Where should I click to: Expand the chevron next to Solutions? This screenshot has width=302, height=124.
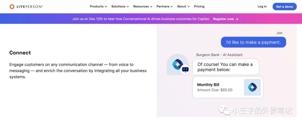point(128,6)
